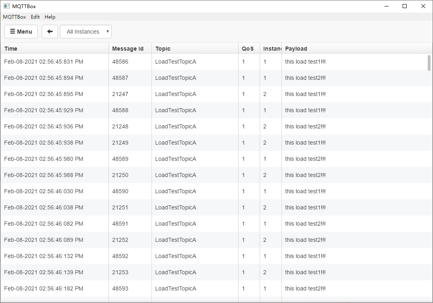Click time Feb-08-2021 02:56:46:182 PM
Screen dimensions: 433x303
tap(44, 288)
